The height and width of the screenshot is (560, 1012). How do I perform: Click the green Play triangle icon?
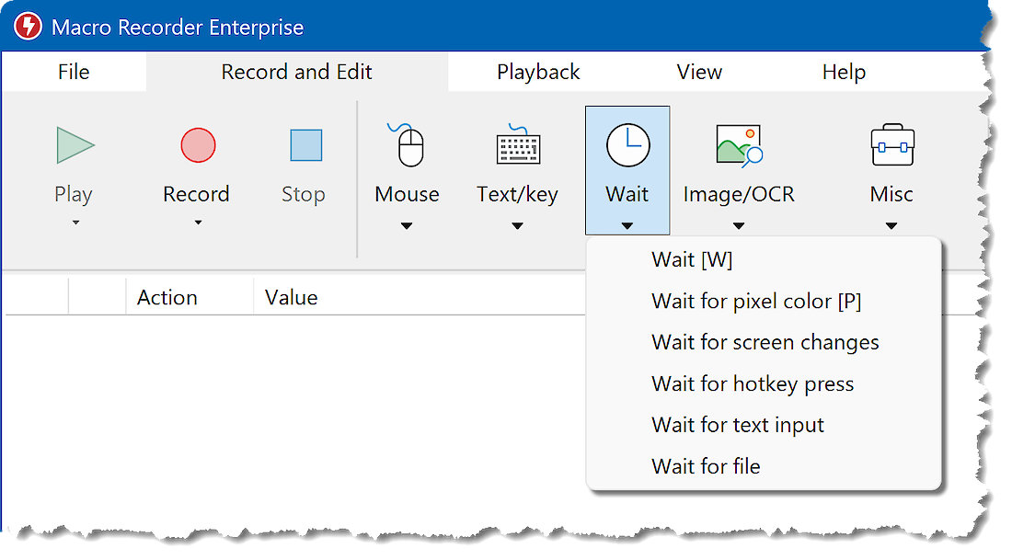[x=75, y=145]
